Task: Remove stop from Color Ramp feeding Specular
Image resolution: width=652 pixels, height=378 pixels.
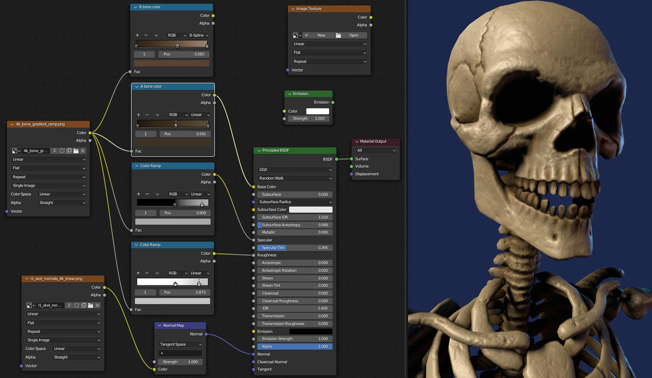Action: tap(147, 194)
